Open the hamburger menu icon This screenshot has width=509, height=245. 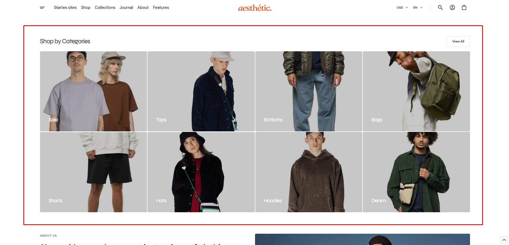point(42,8)
